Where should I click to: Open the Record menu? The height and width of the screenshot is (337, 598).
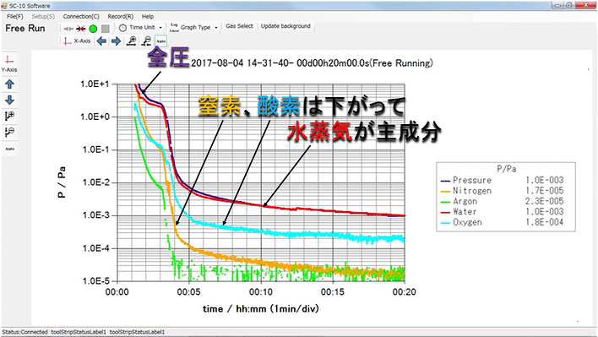[x=121, y=16]
